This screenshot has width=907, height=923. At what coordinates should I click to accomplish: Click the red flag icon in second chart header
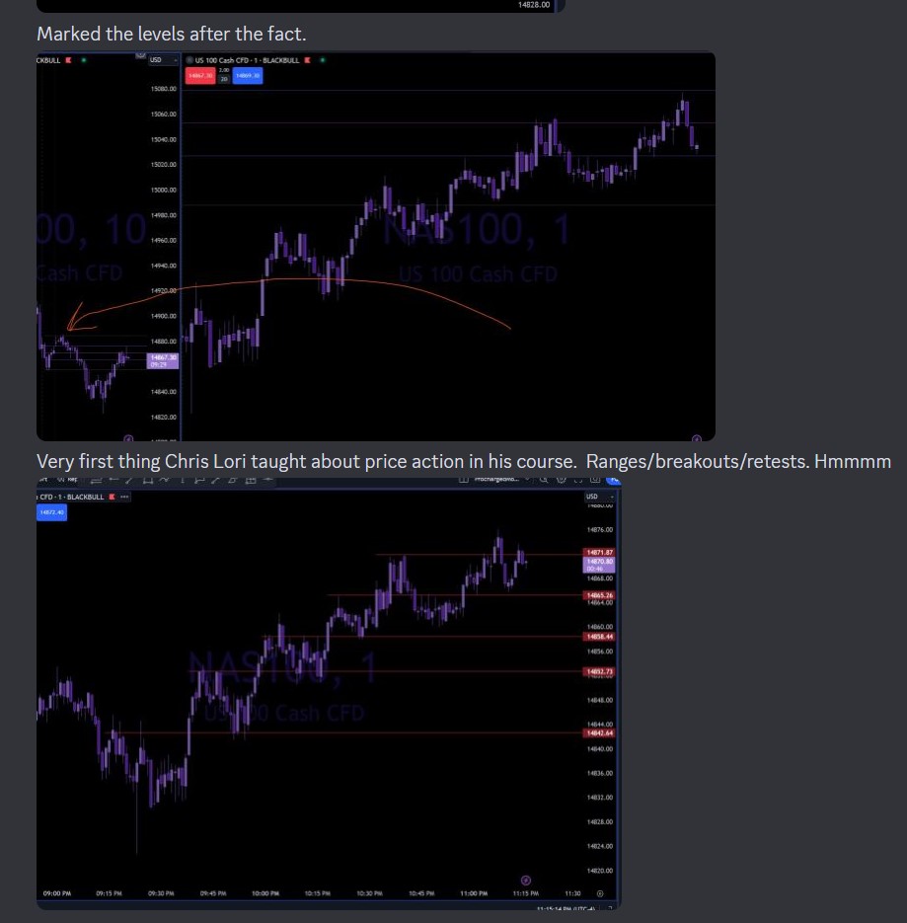click(x=112, y=497)
